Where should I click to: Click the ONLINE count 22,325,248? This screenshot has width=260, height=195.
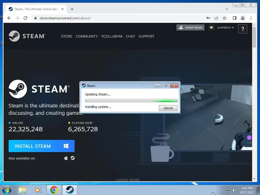[x=26, y=129]
